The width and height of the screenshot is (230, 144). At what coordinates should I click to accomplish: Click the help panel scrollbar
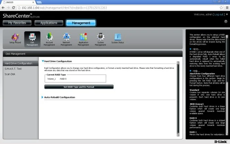coord(227,85)
